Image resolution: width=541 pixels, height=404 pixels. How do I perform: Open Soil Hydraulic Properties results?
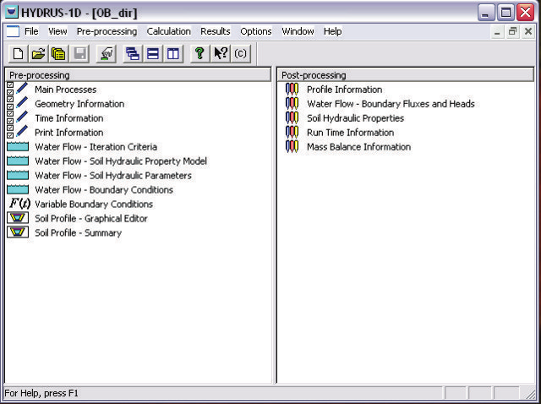355,118
